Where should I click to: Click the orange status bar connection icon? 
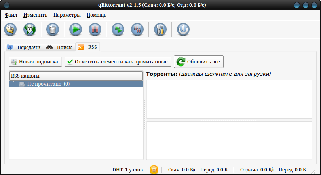[154, 170]
